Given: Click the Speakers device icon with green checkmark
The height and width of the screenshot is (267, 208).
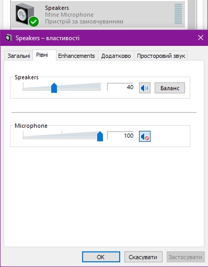Looking at the screenshot, I should click(27, 15).
